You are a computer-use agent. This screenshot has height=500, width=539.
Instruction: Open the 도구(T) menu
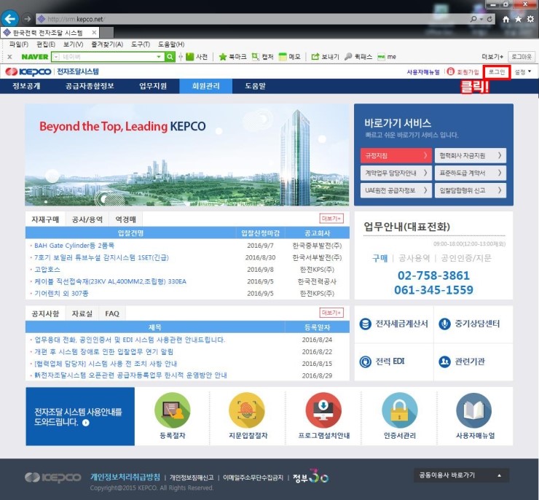141,44
